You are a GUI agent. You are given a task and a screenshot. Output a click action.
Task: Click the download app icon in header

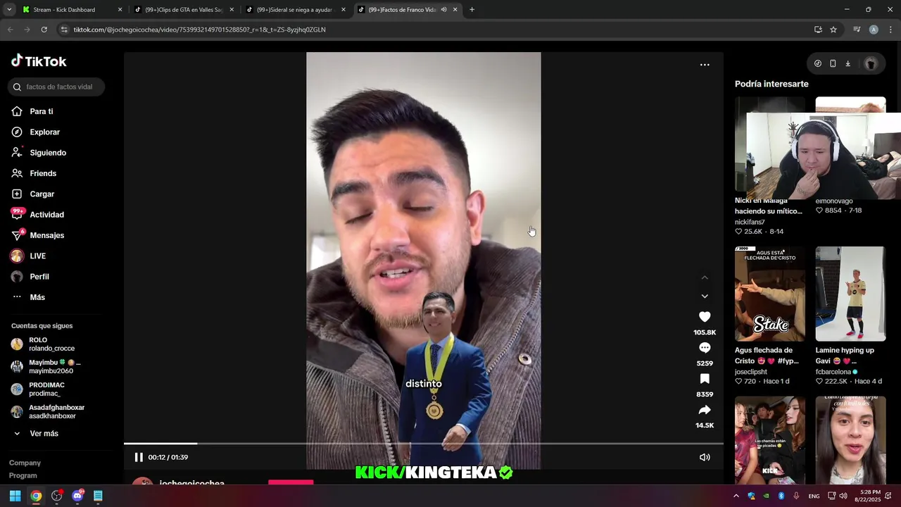click(848, 63)
